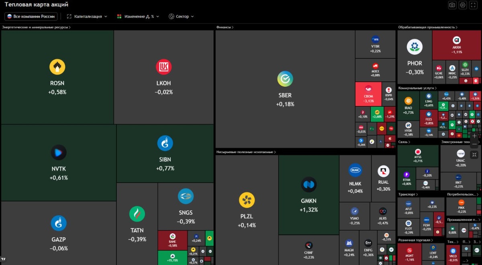This screenshot has height=265, width=482.
Task: Click the TradingView logo in the corner
Action: 3,259
